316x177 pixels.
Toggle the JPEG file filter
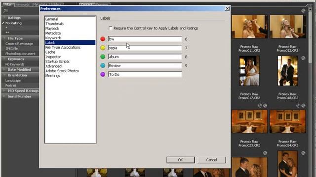point(12,49)
